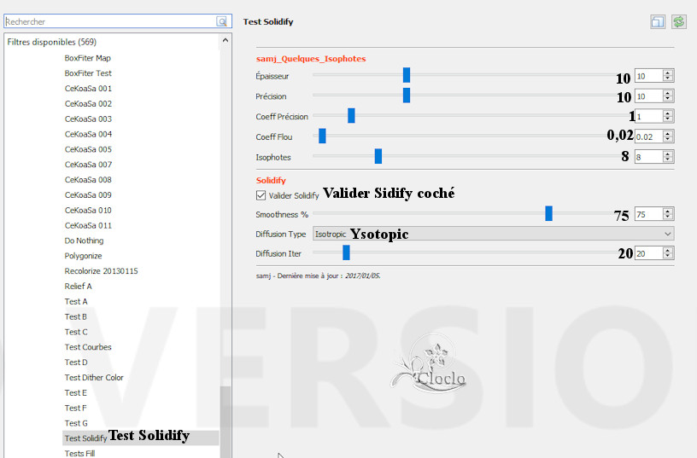Click the search magnifier icon
Image resolution: width=697 pixels, height=458 pixels.
click(222, 22)
